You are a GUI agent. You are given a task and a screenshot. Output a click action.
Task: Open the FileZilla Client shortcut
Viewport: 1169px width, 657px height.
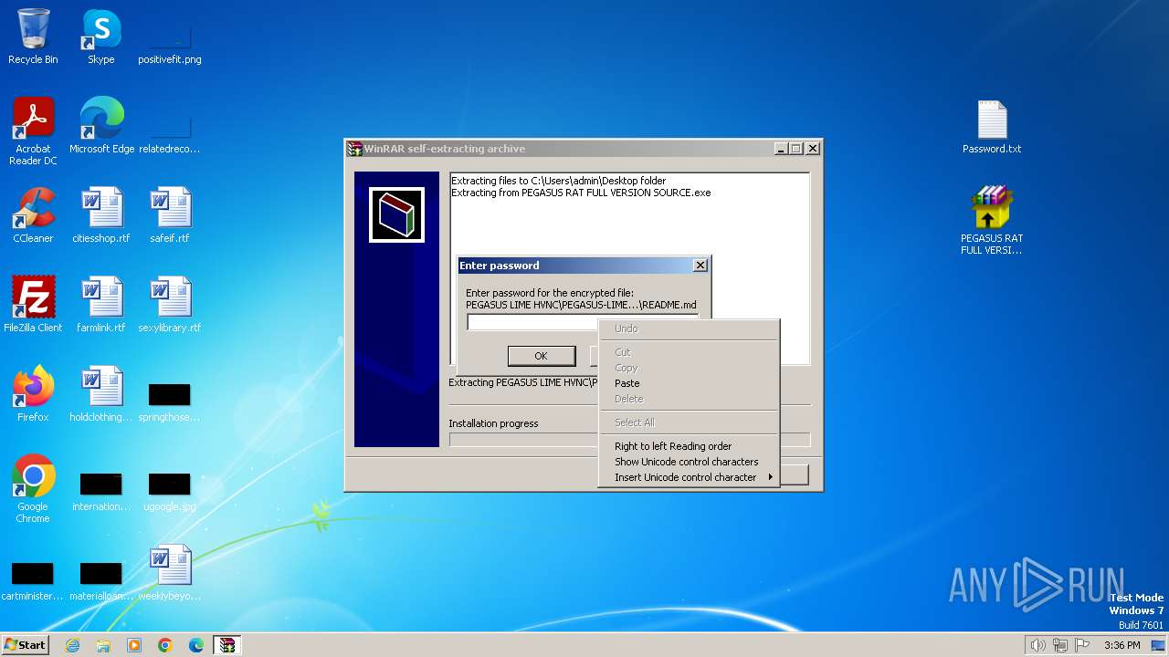point(33,304)
